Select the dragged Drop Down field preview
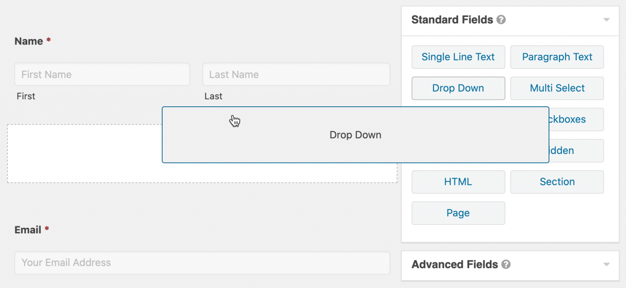The image size is (626, 288). tap(355, 135)
